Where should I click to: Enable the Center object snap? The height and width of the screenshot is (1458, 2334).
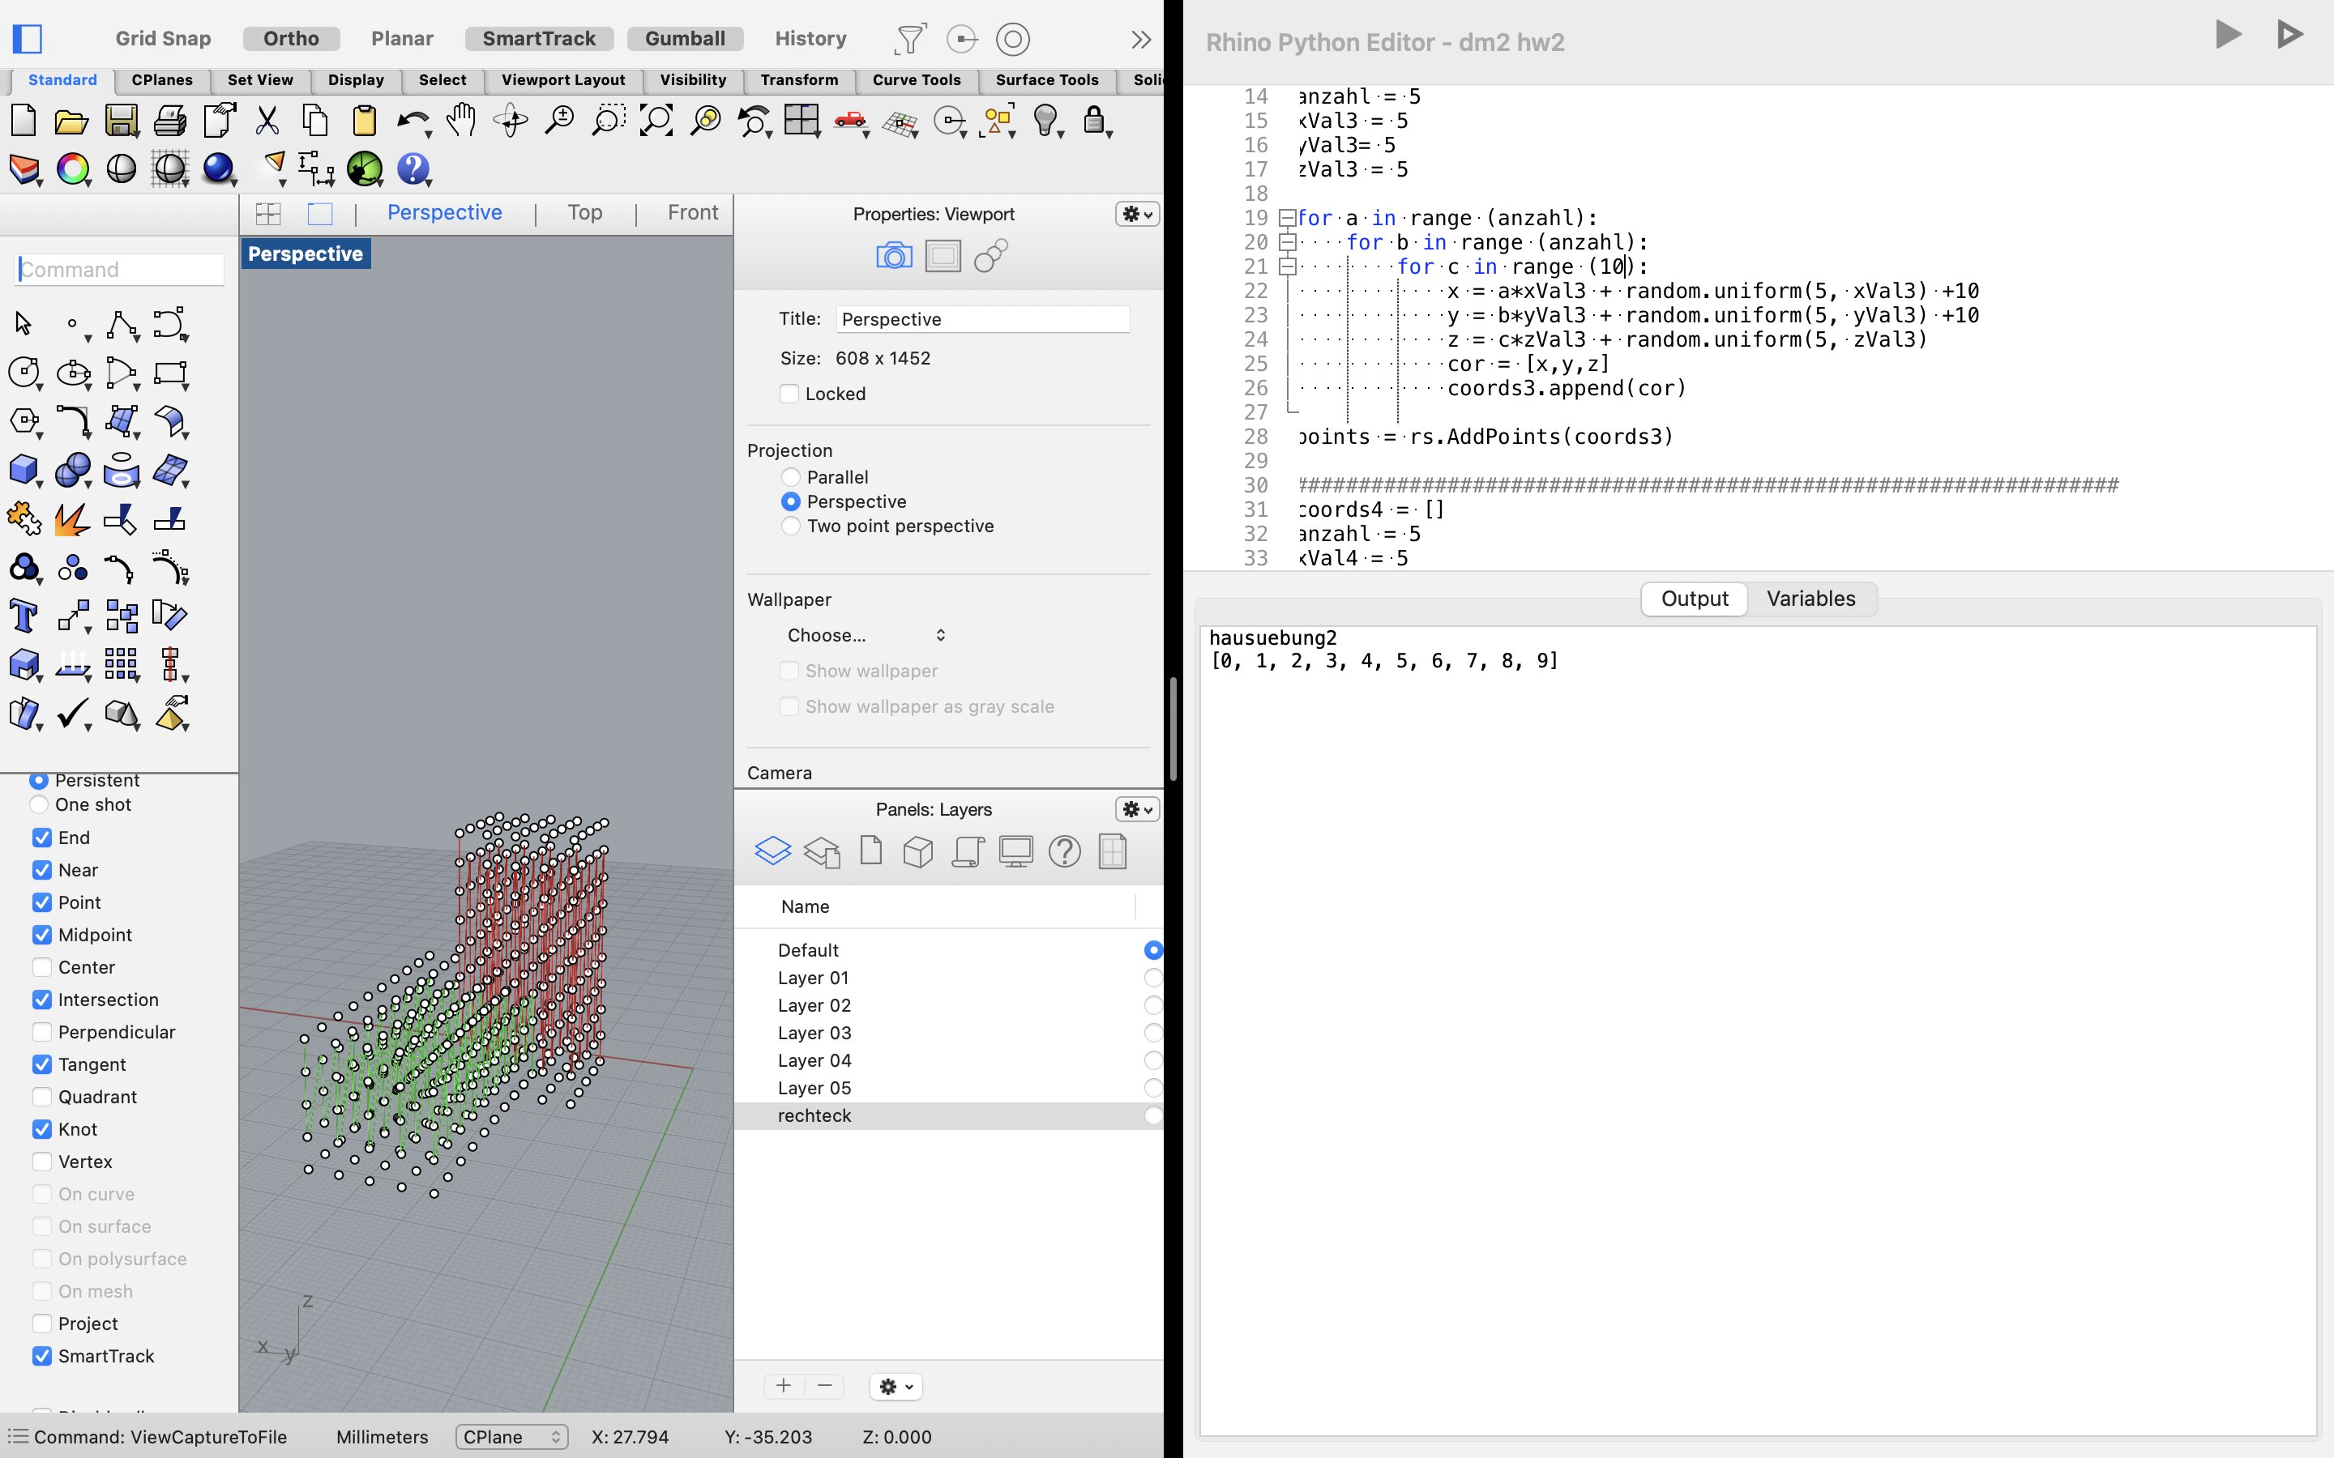coord(41,967)
